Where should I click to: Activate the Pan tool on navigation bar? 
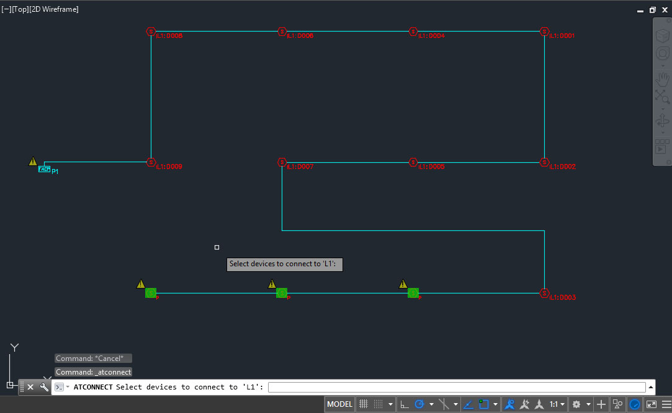[662, 79]
